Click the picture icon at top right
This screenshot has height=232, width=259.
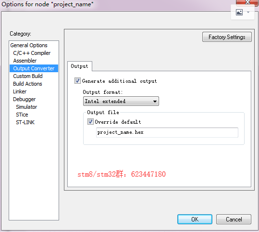[239, 13]
